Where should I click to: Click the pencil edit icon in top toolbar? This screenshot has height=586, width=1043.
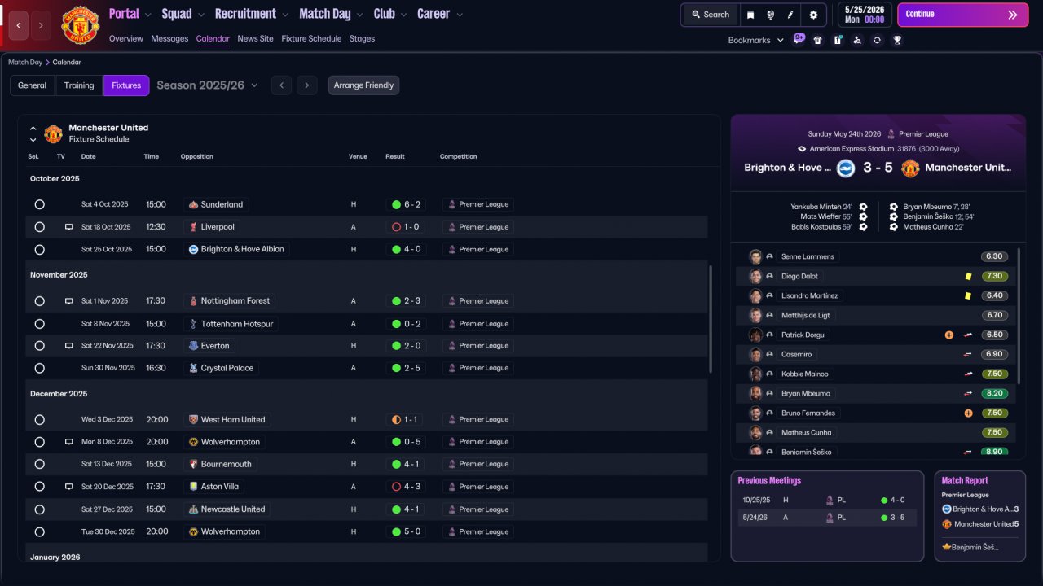(x=790, y=15)
